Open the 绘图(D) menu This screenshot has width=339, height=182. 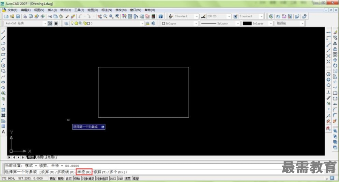(92, 10)
